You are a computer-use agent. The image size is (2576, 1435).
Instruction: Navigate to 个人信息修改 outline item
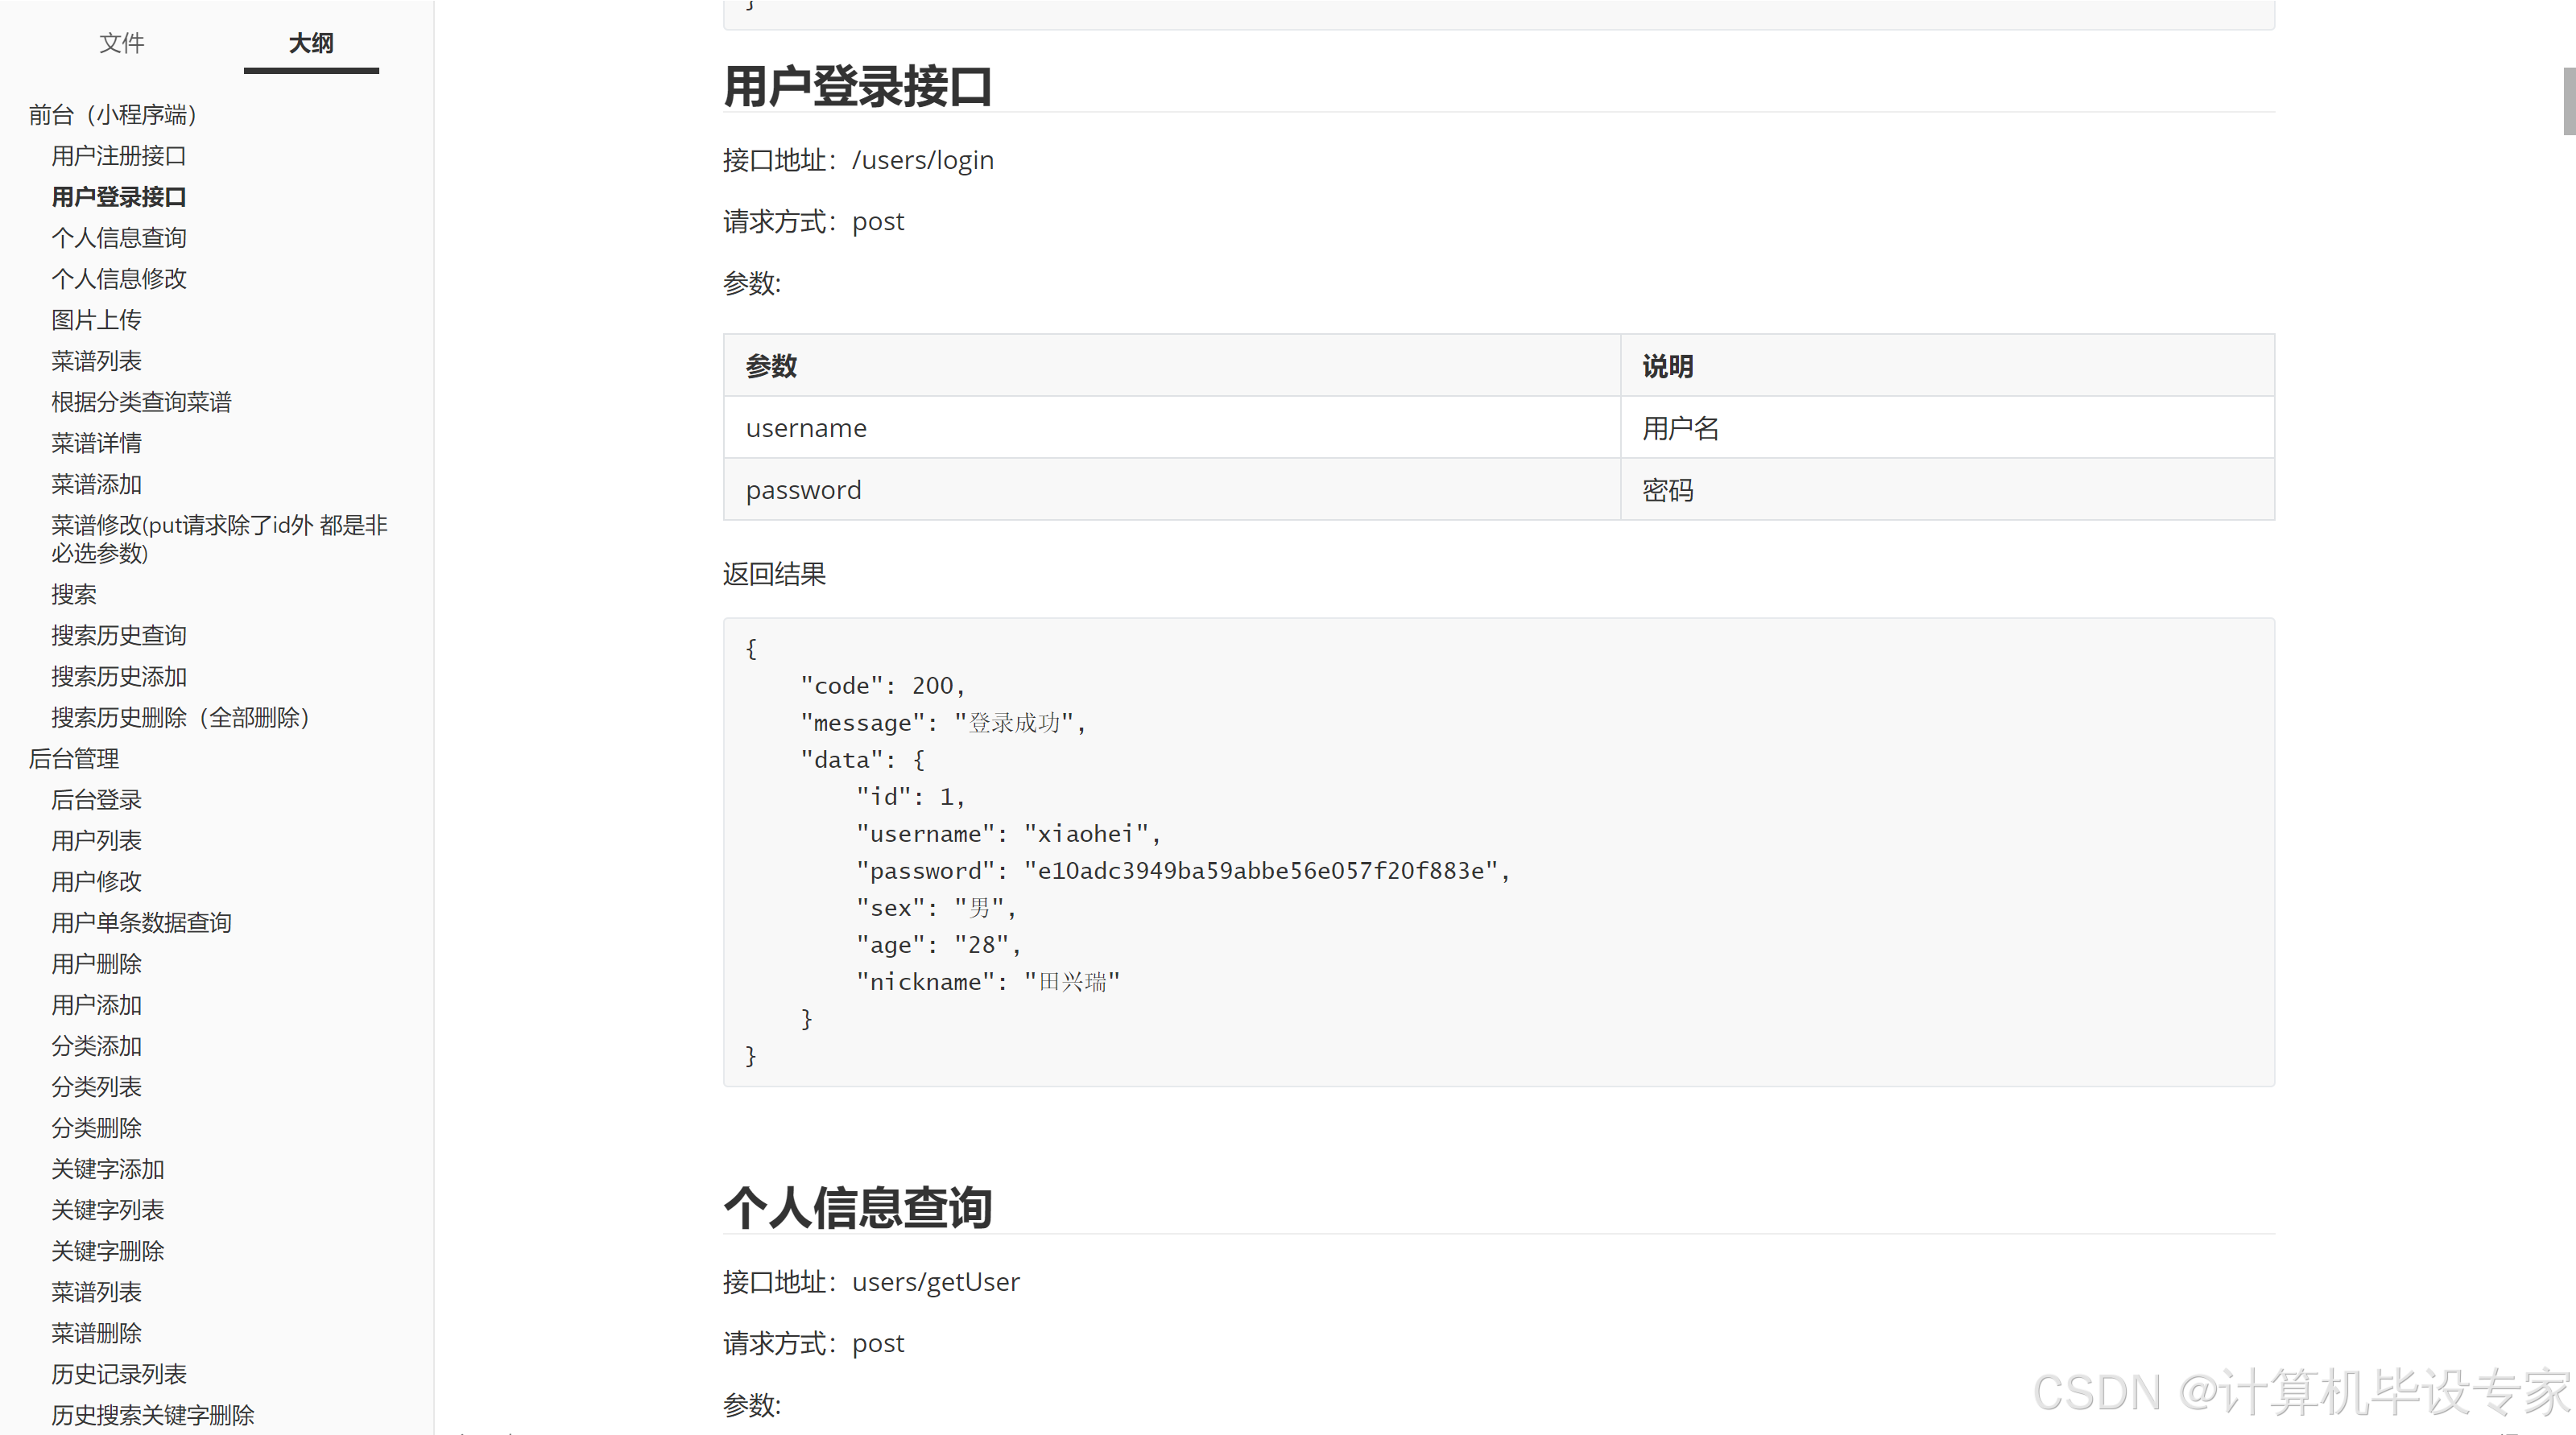pos(118,278)
